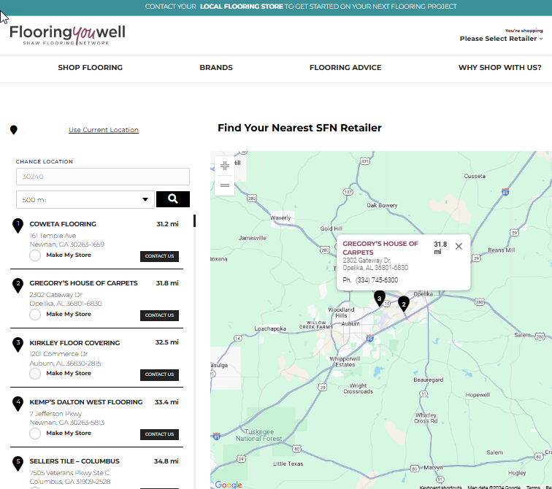Click popup phone number (334) 745-6300

377,280
